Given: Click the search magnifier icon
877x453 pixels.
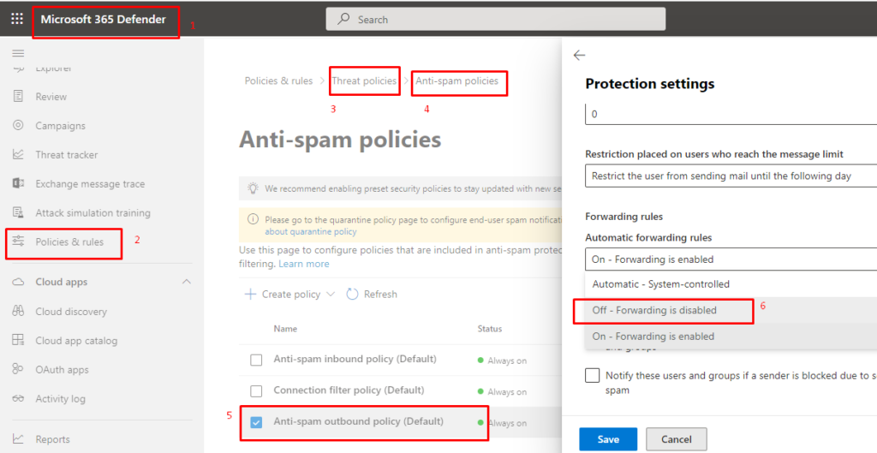Looking at the screenshot, I should pos(344,19).
